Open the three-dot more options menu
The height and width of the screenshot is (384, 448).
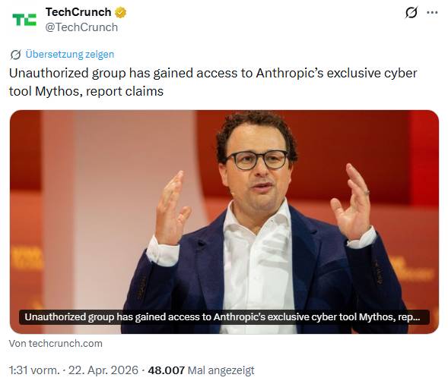(432, 13)
